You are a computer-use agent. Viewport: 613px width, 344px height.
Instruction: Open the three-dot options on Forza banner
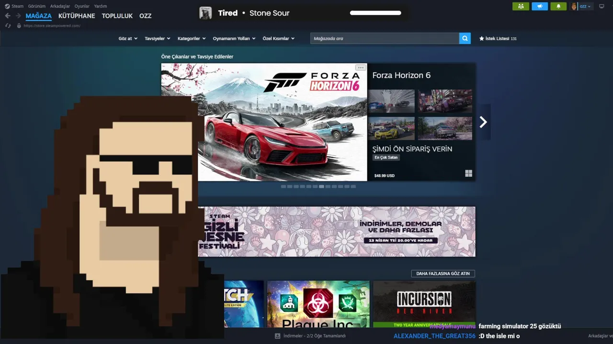[361, 67]
